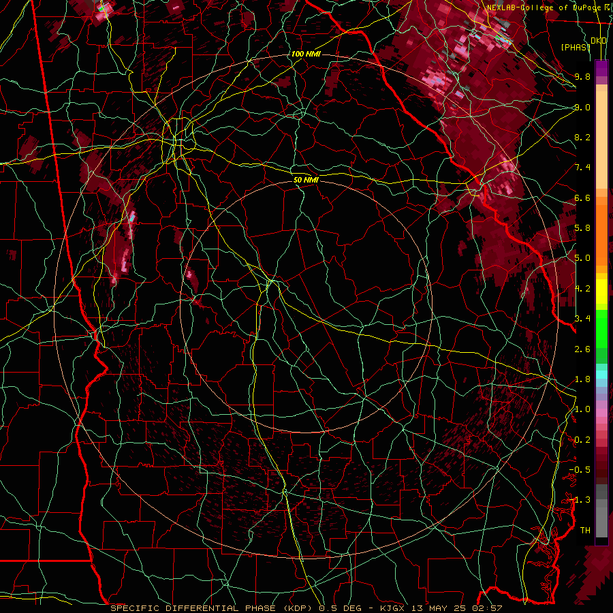Click the 1.8 scale label
Screen dimensions: 613x613
tap(582, 379)
